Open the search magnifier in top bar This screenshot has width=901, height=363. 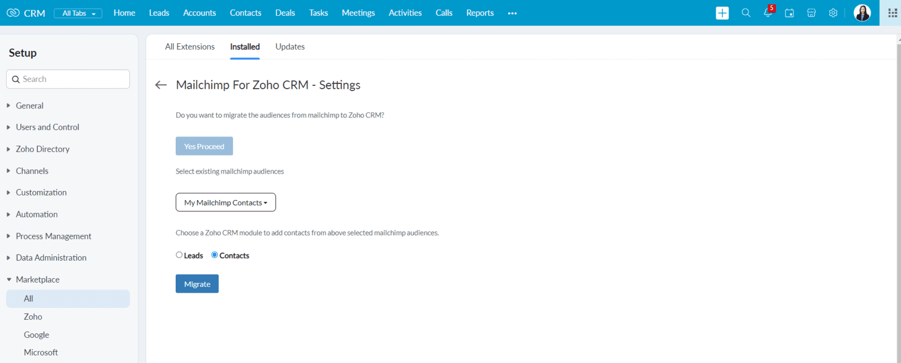pos(746,12)
